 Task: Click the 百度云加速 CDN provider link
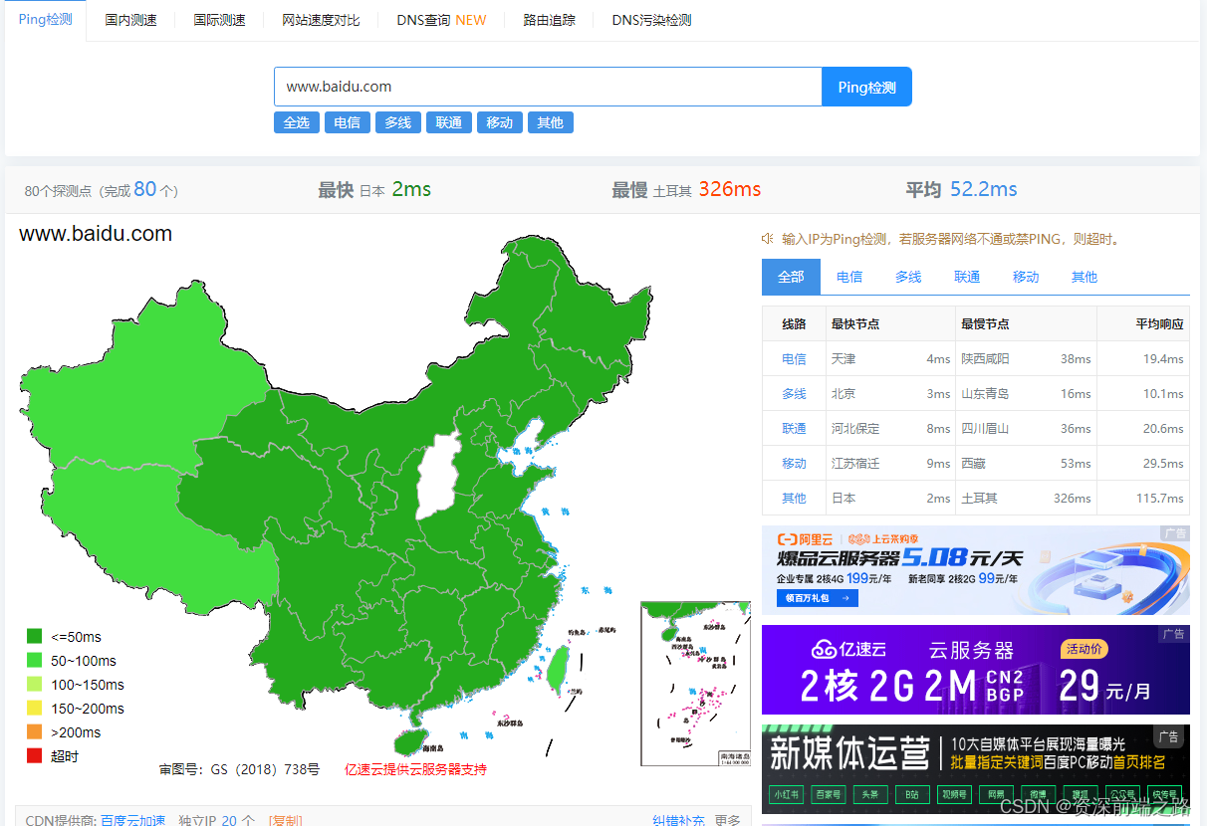coord(133,820)
